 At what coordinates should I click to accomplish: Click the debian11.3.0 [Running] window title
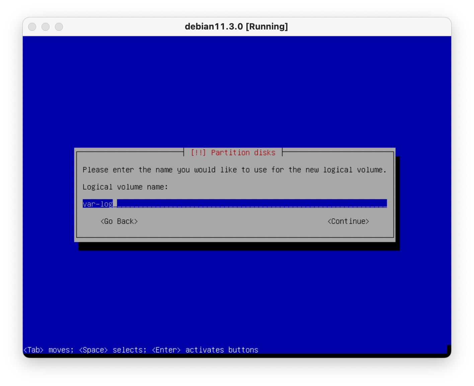[x=236, y=26]
